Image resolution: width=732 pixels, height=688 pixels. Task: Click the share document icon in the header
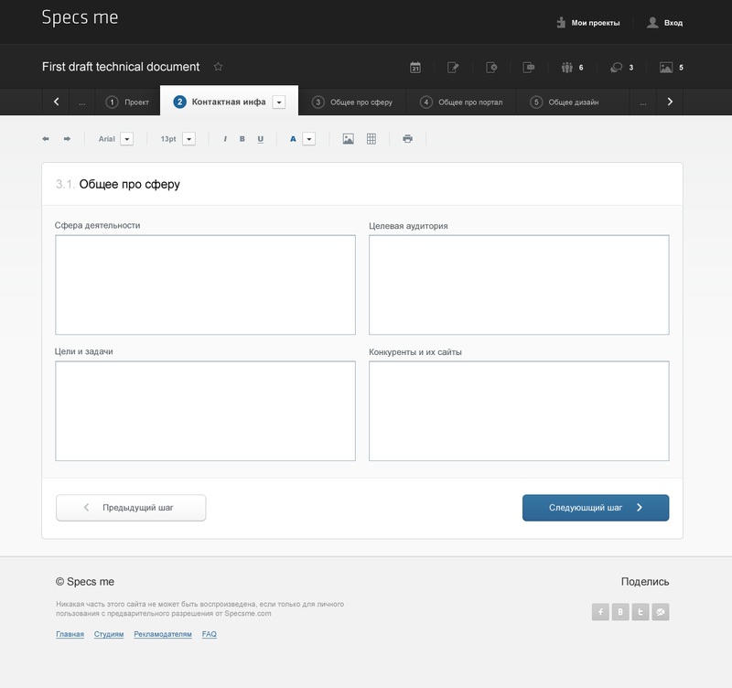(529, 68)
